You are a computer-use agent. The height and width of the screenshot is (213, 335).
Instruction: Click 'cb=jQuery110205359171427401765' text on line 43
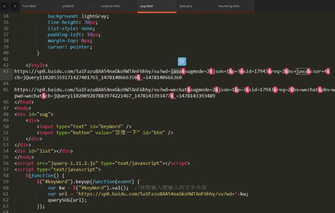point(56,78)
